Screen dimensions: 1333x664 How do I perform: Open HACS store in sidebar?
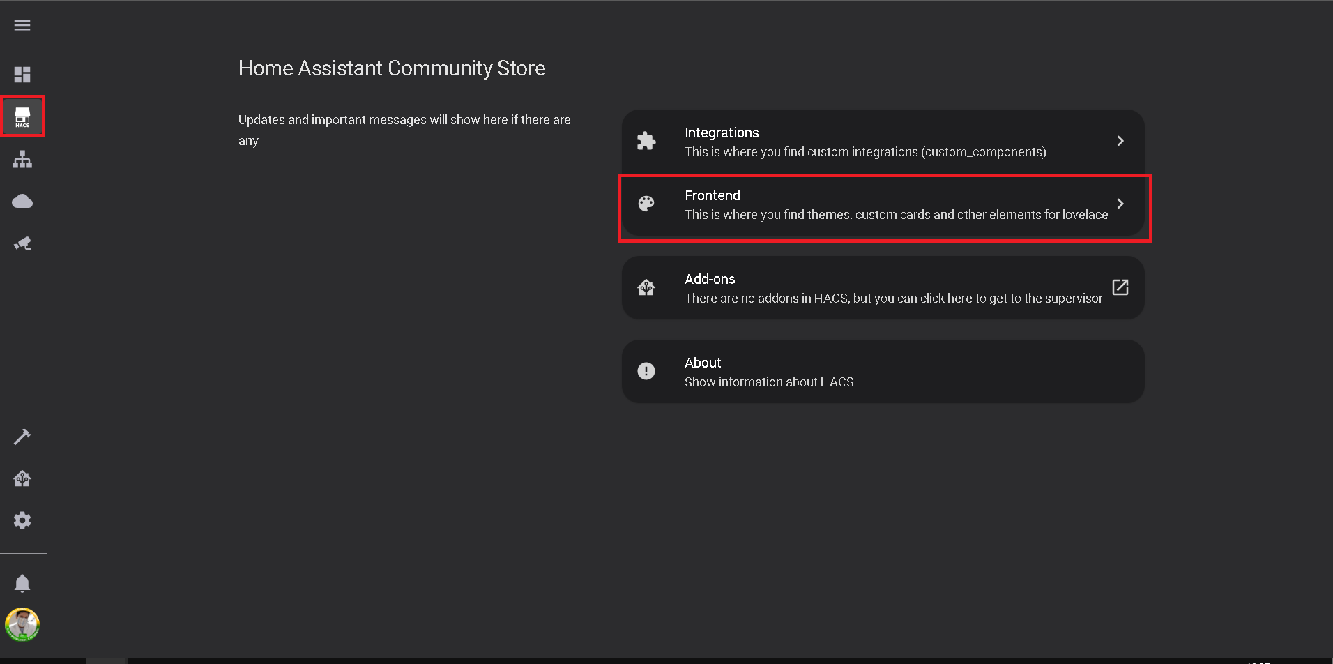22,116
